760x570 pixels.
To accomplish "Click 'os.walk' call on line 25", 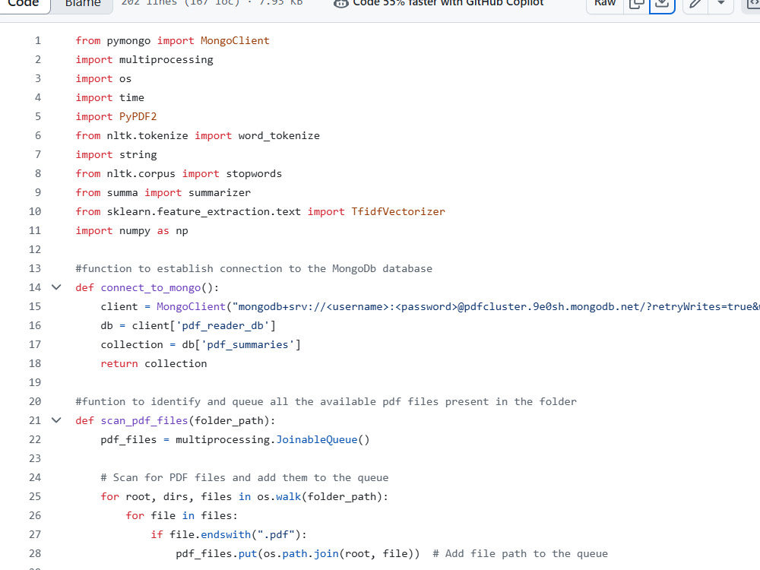I will [279, 497].
